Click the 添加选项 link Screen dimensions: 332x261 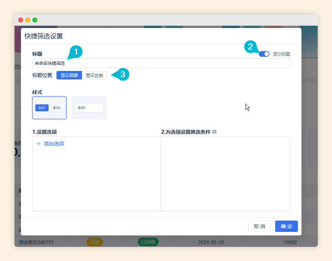pos(54,144)
